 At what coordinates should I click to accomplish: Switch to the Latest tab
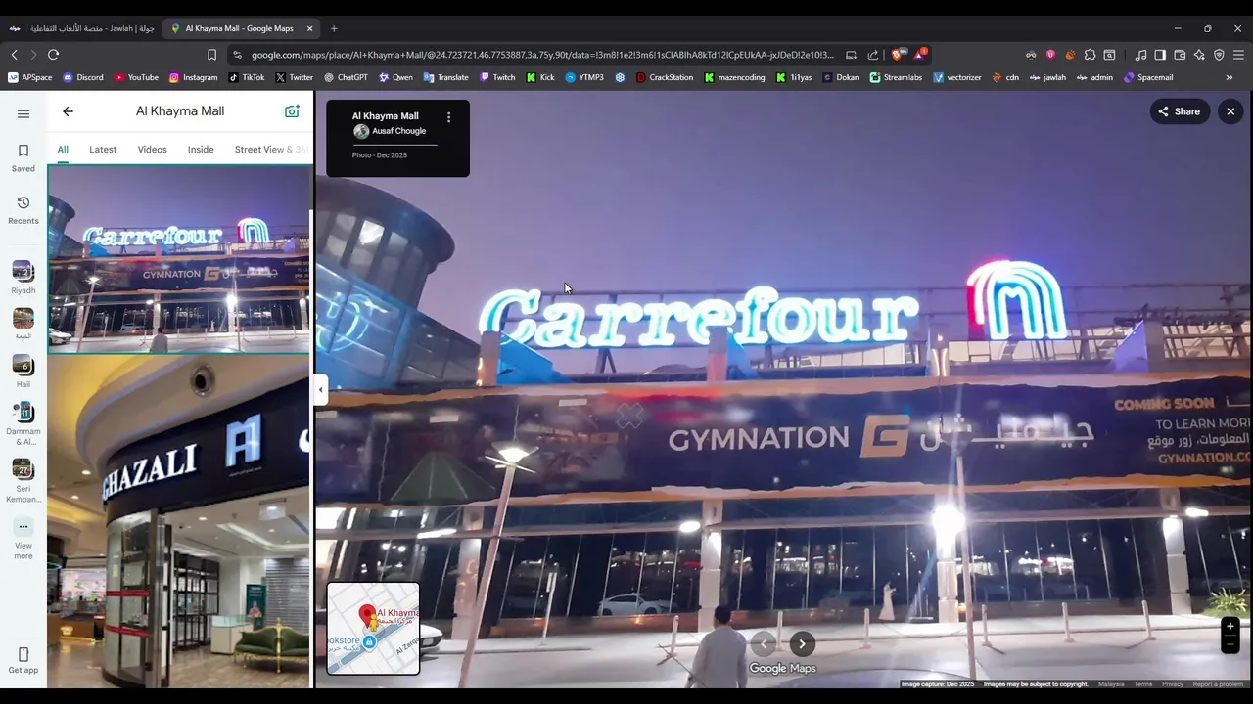pyautogui.click(x=103, y=150)
